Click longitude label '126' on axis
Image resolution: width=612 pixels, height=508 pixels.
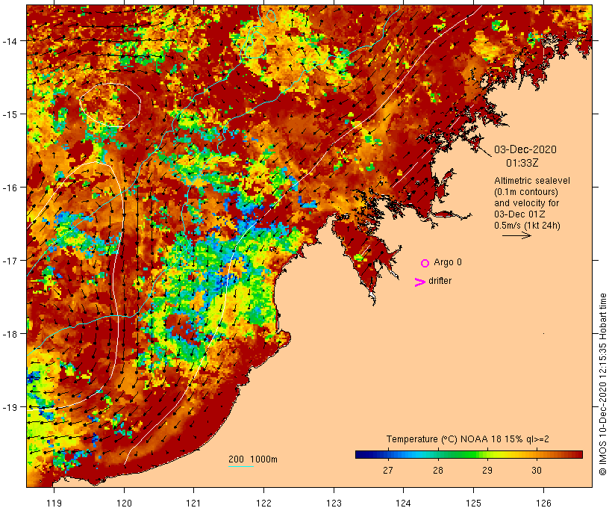[x=543, y=503]
